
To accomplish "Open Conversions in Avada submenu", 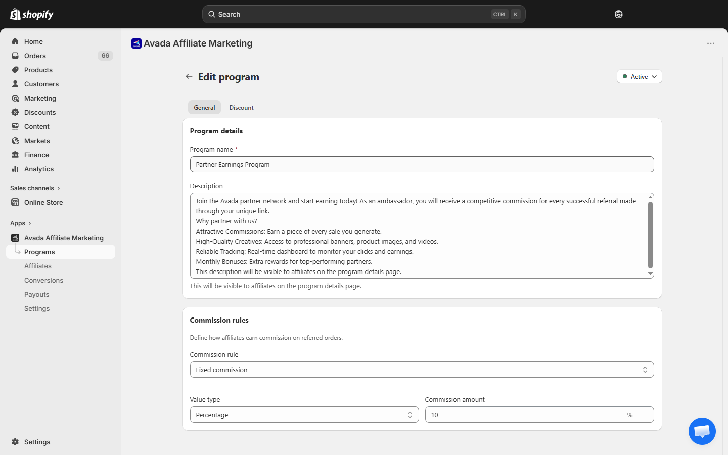I will (x=44, y=280).
